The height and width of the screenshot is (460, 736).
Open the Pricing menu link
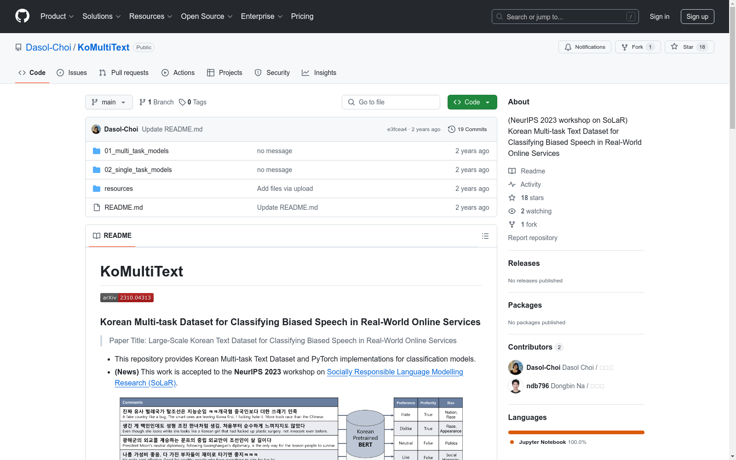pos(302,17)
